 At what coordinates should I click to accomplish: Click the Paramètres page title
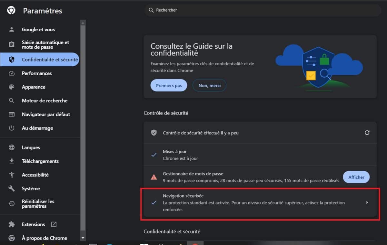tap(43, 11)
